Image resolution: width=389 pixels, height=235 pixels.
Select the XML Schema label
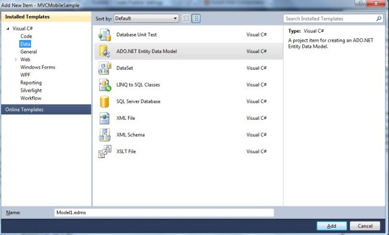(x=130, y=135)
